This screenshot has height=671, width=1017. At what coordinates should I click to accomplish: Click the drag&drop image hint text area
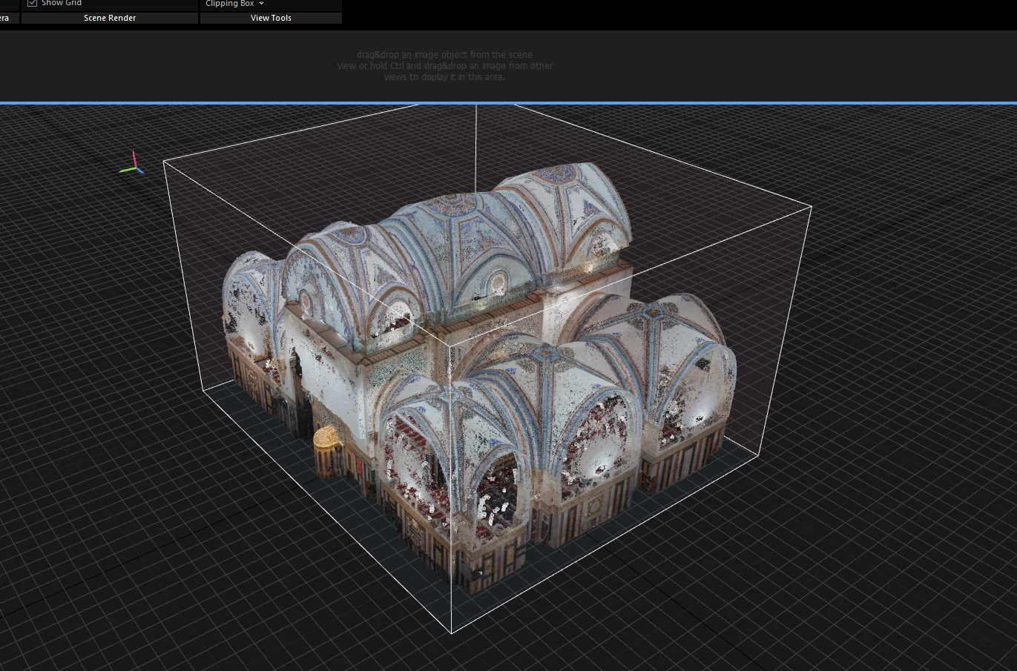pos(445,65)
